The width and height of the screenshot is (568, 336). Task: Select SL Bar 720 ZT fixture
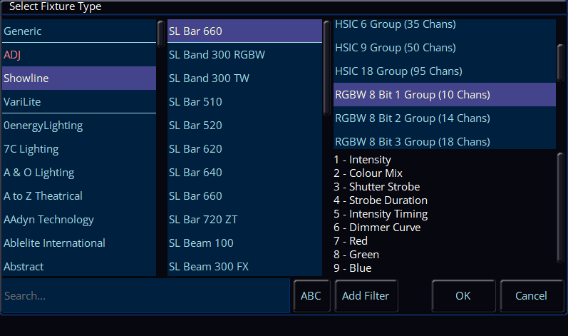point(244,220)
